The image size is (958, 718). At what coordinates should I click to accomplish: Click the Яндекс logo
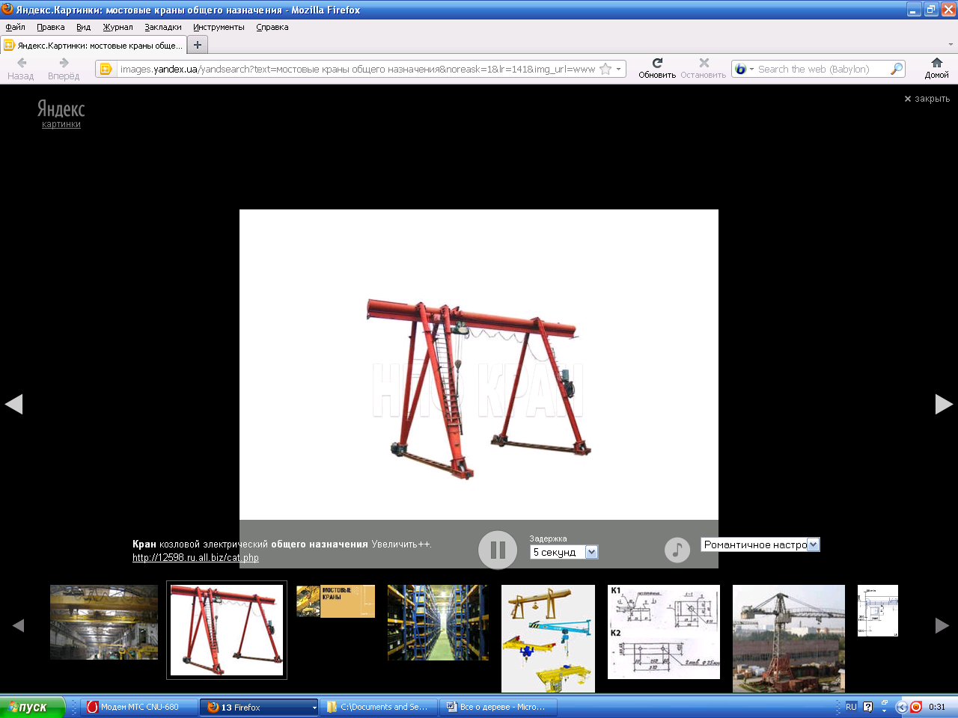tap(61, 108)
